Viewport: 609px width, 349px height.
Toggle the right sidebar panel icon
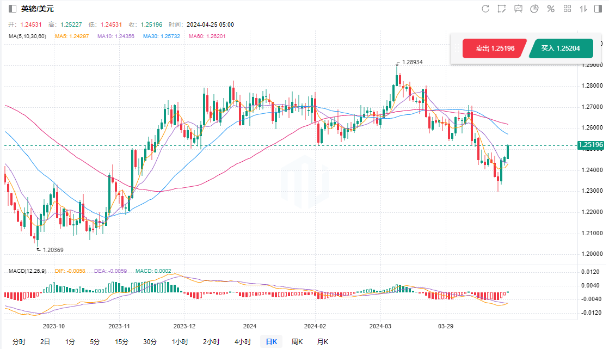(x=599, y=9)
